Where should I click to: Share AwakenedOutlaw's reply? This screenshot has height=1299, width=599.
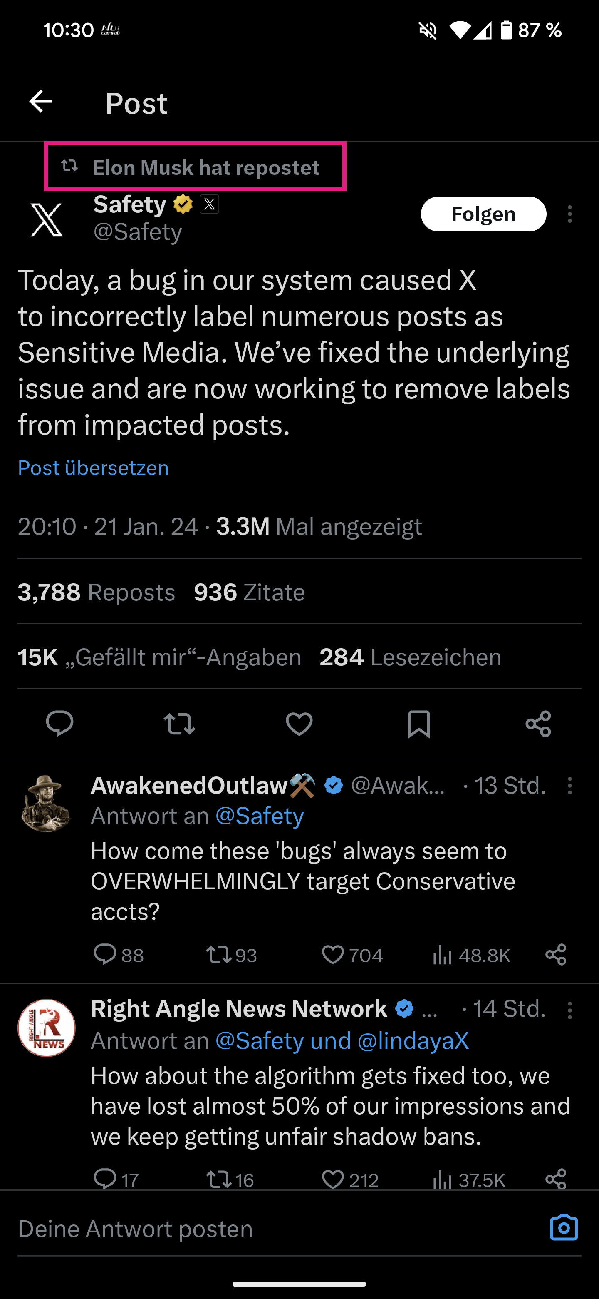click(556, 955)
